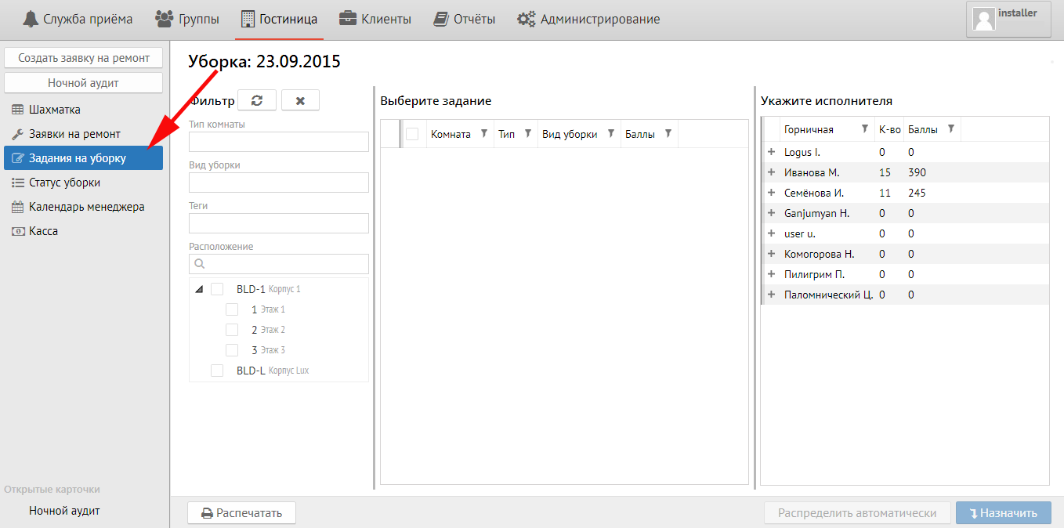The image size is (1064, 528).
Task: Open the Группы menu
Action: click(x=187, y=19)
